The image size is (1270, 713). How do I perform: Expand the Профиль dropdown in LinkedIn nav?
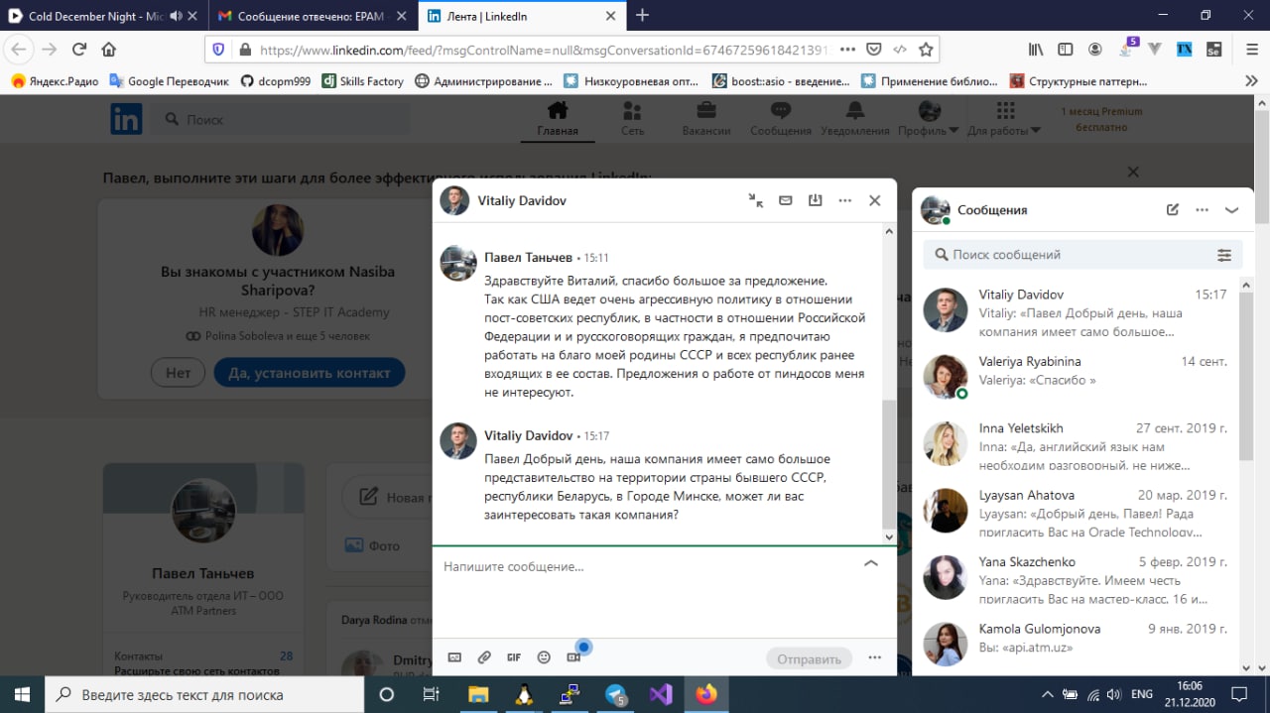(x=929, y=119)
